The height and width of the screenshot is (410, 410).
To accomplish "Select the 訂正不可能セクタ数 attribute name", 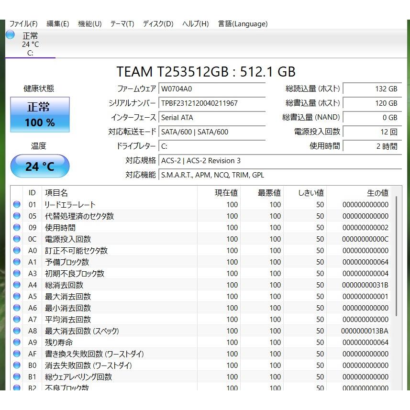I will click(x=76, y=251).
